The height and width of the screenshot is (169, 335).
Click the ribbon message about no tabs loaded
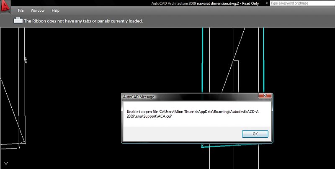click(x=83, y=21)
